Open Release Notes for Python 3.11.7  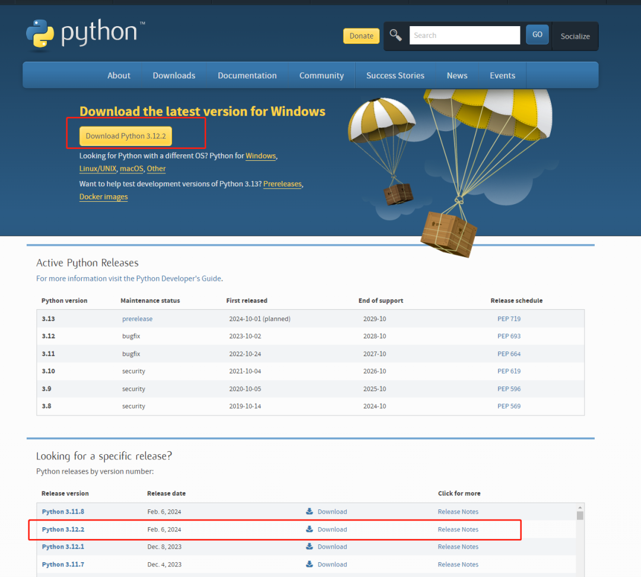458,565
